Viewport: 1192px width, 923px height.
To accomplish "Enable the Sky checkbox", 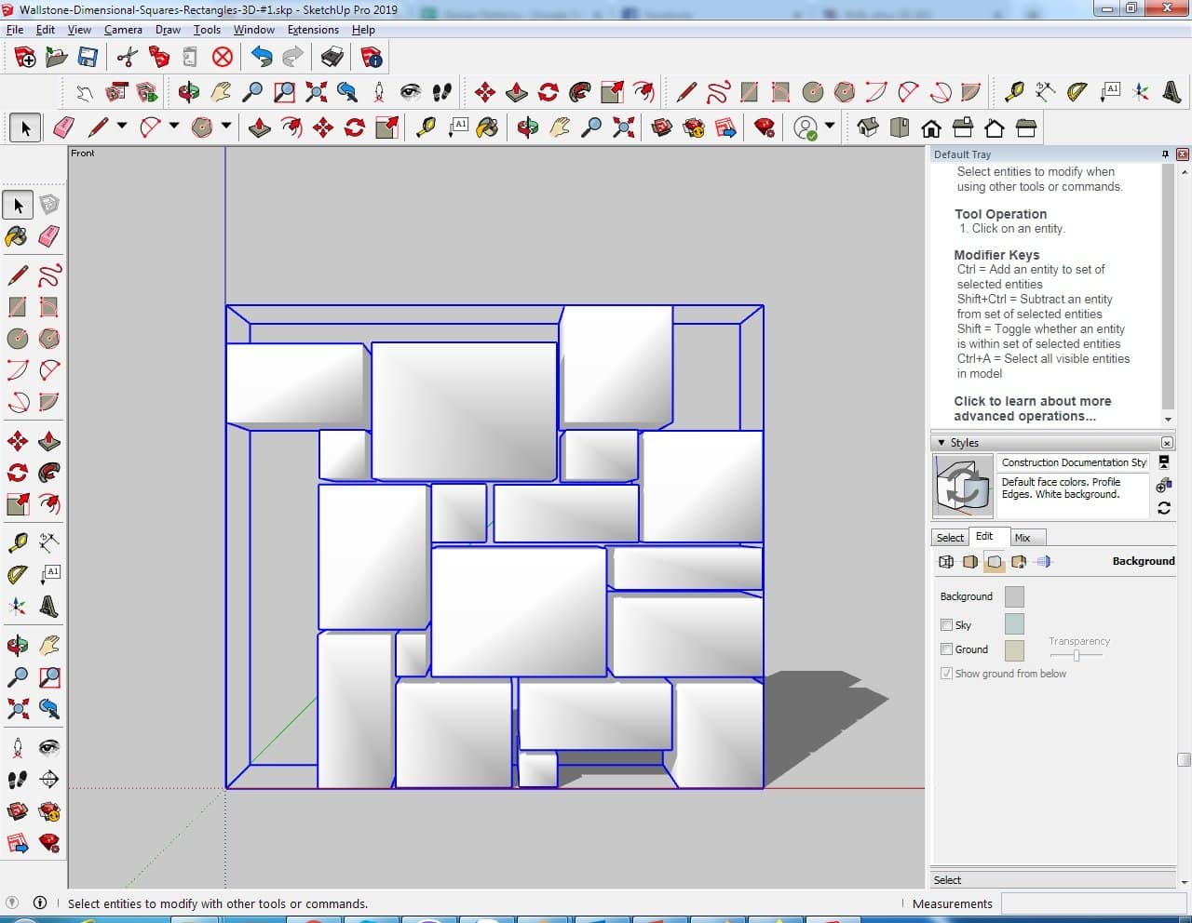I will coord(946,625).
